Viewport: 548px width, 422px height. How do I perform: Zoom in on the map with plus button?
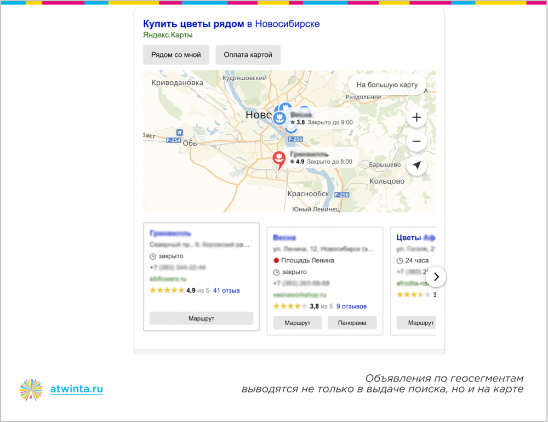416,117
